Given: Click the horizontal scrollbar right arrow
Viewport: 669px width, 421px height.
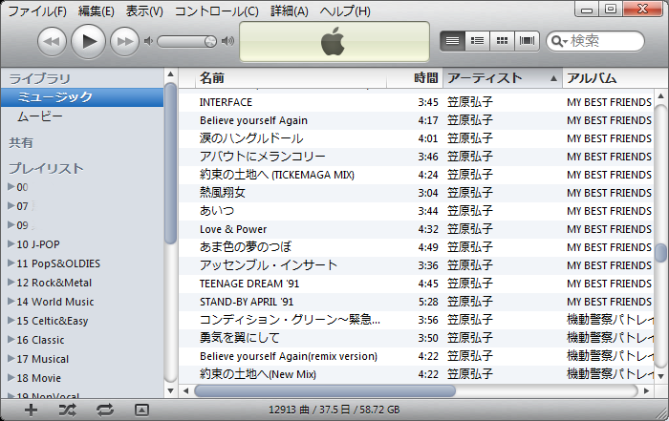Looking at the screenshot, I should tap(646, 390).
